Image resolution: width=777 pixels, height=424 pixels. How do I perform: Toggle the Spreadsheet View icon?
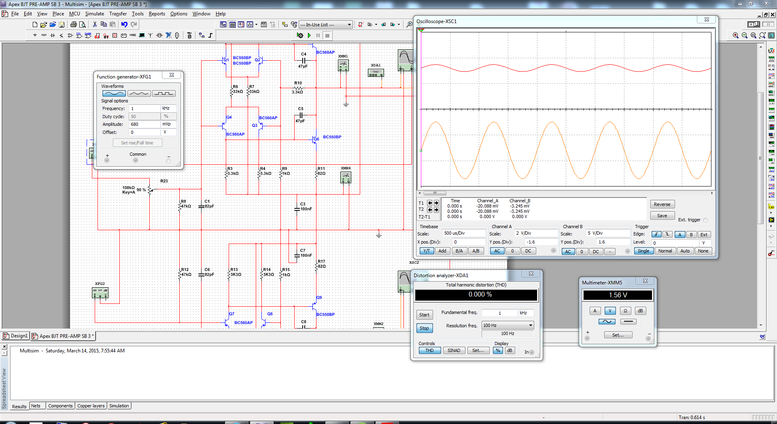[232, 25]
